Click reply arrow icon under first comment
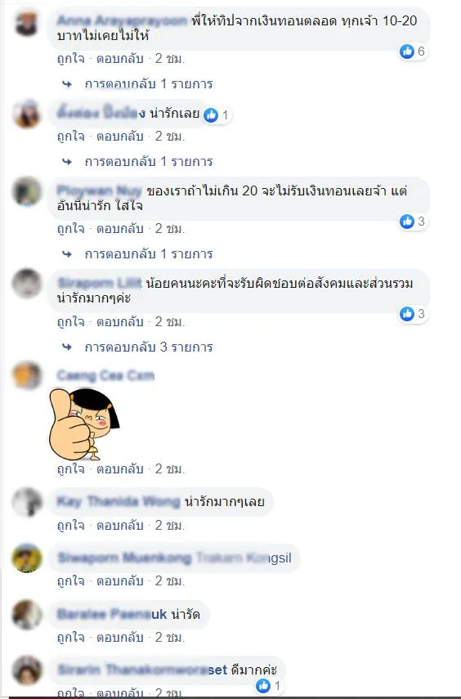 tap(67, 84)
